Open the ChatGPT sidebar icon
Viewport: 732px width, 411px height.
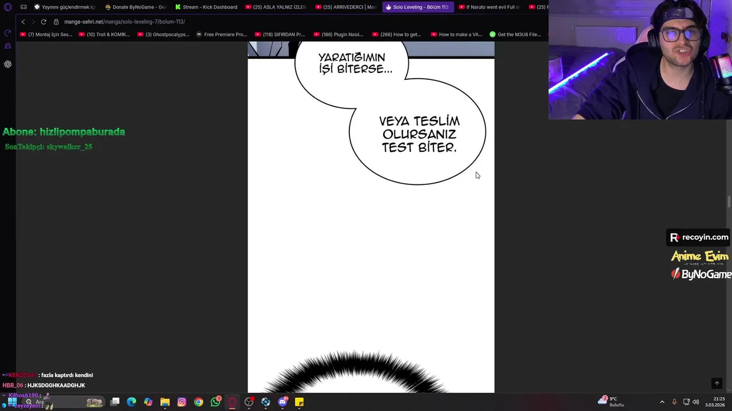coord(7,64)
